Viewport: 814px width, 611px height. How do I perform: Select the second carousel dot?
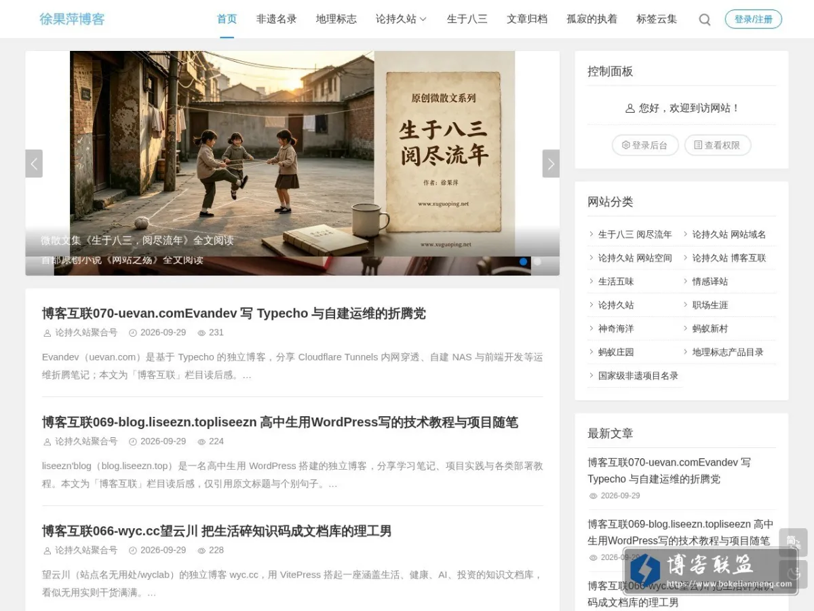pos(537,261)
